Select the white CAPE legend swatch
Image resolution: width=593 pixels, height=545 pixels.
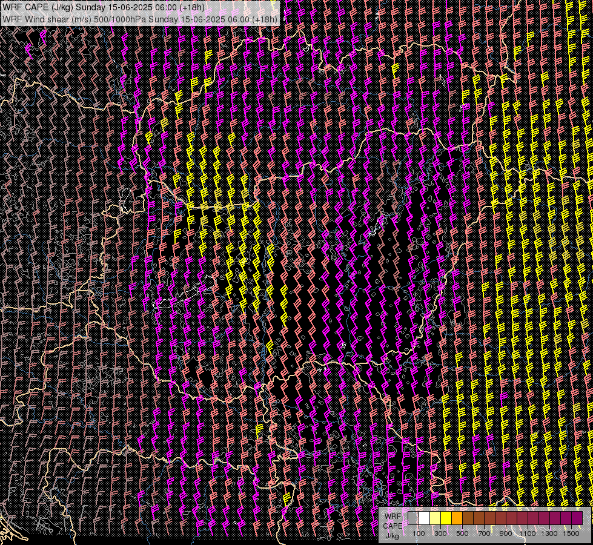425,518
